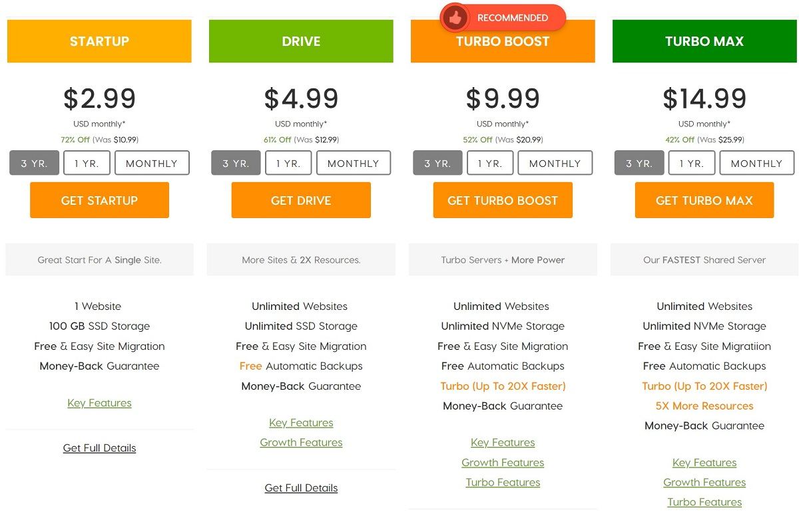Click 'Unlimited NVMe Storage' under Turbo Boost
799x516 pixels.
503,326
